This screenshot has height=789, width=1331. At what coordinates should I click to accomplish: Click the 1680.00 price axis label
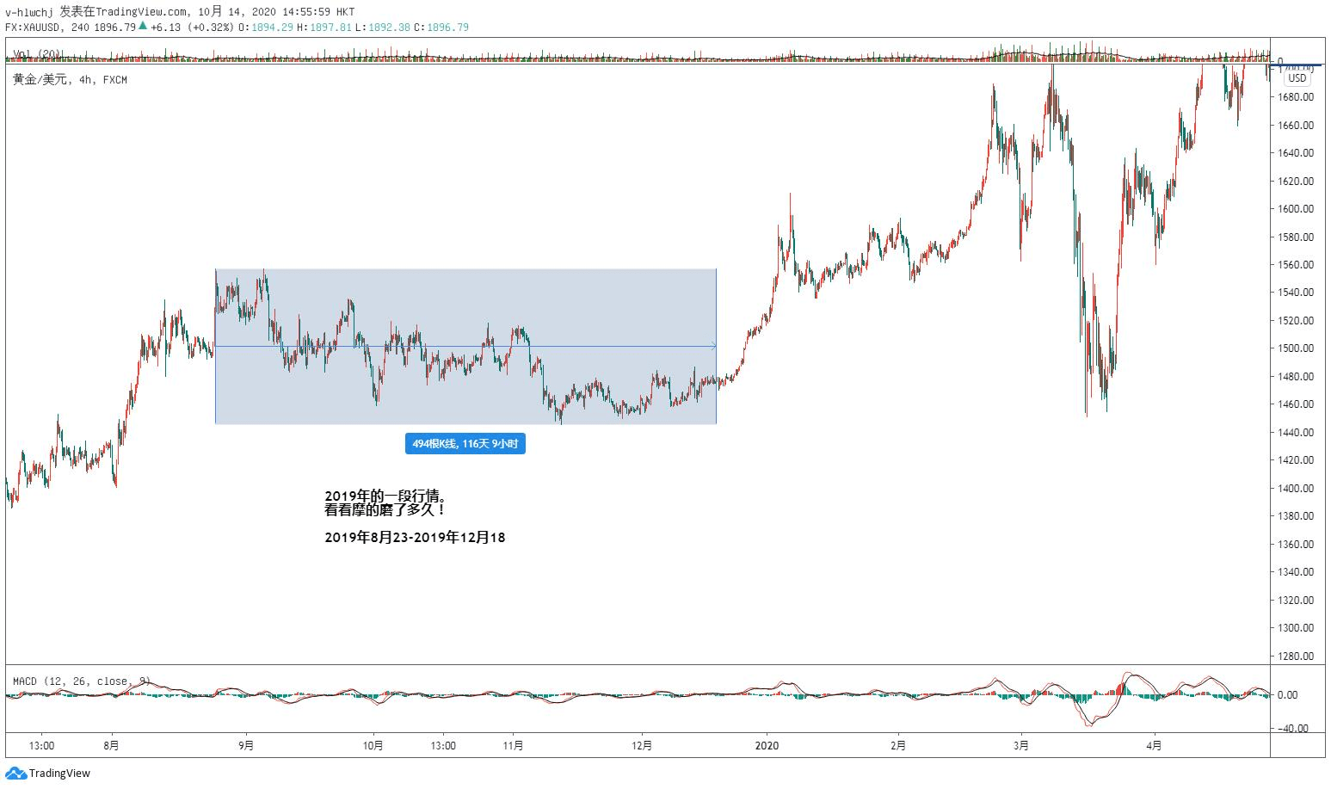tap(1296, 97)
